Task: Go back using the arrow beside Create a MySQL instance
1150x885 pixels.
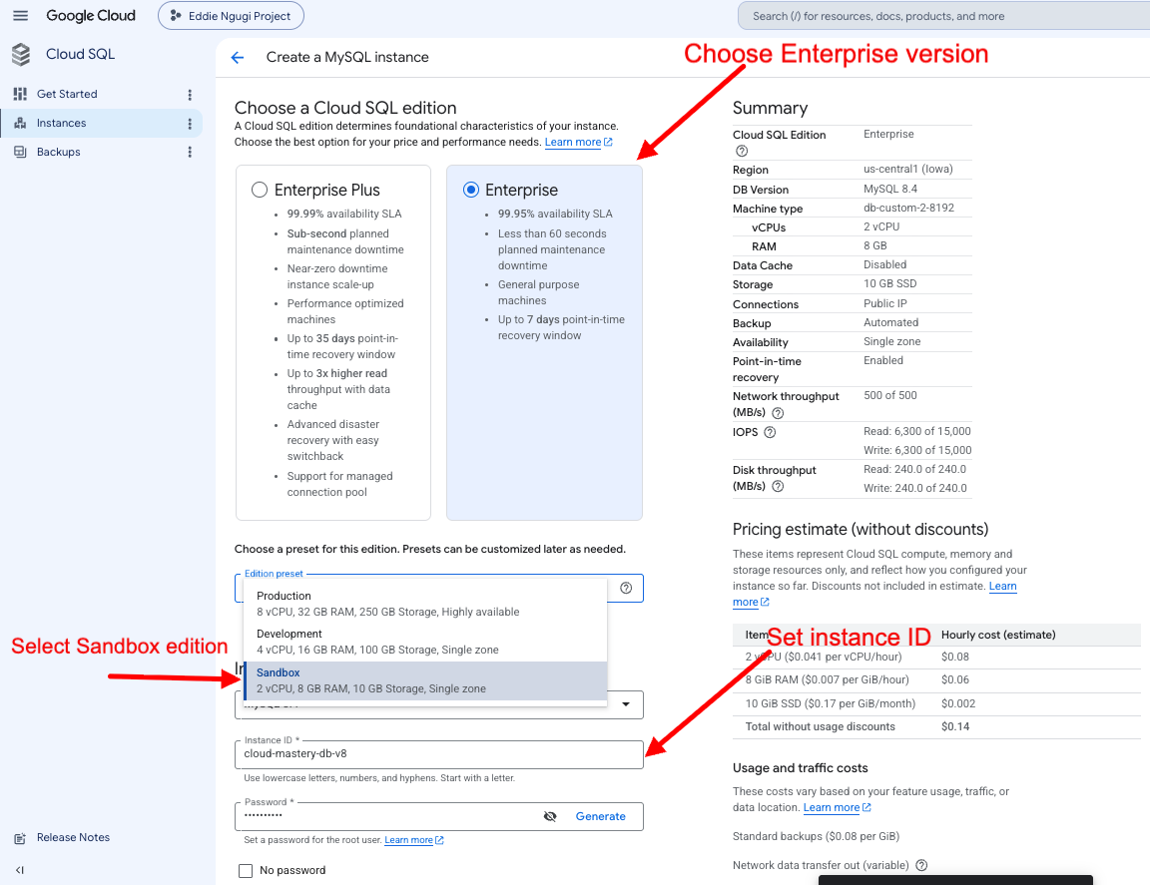Action: point(237,57)
